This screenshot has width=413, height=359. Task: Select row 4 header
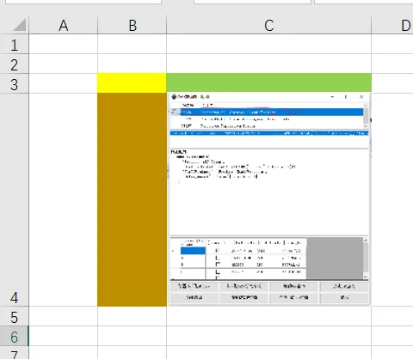click(15, 199)
